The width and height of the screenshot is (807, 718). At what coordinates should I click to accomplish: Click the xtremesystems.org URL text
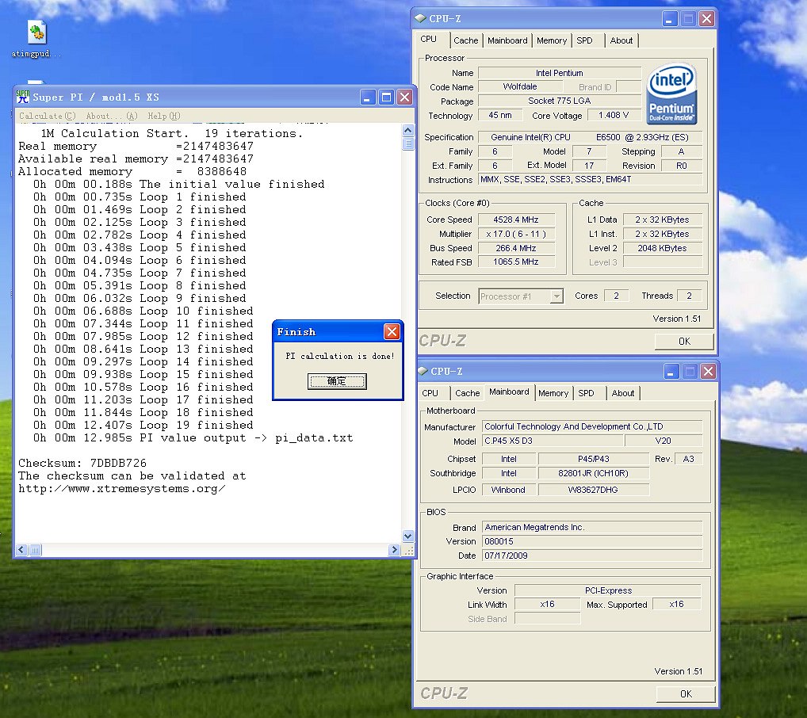121,488
